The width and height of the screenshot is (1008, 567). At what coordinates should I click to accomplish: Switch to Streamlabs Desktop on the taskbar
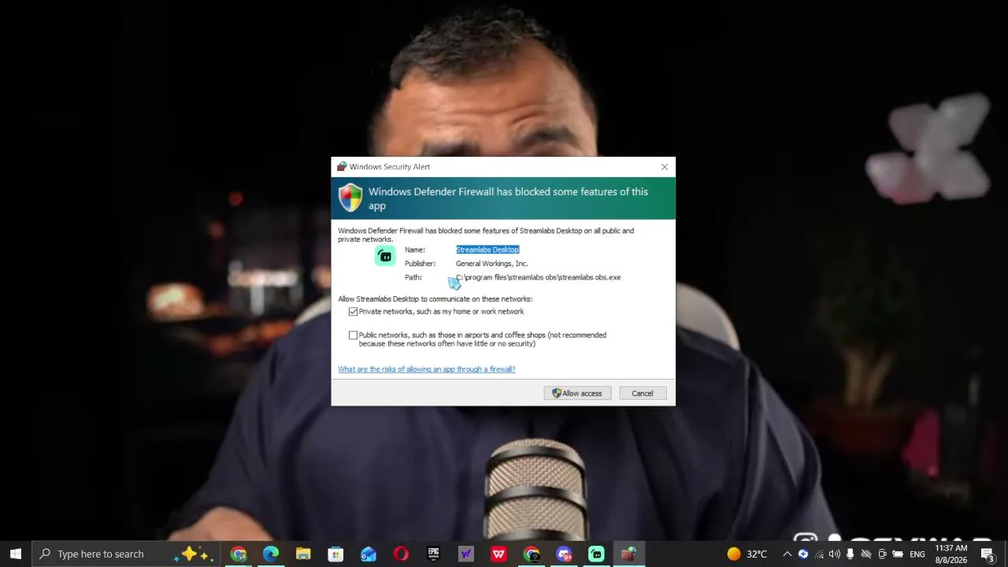596,554
